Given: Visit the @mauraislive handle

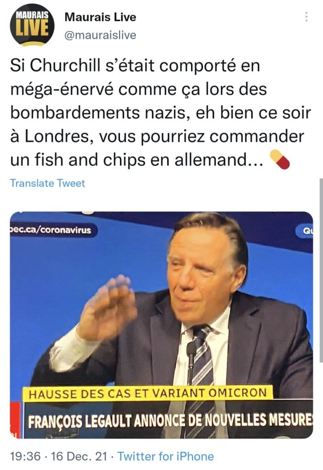Looking at the screenshot, I should click(100, 35).
